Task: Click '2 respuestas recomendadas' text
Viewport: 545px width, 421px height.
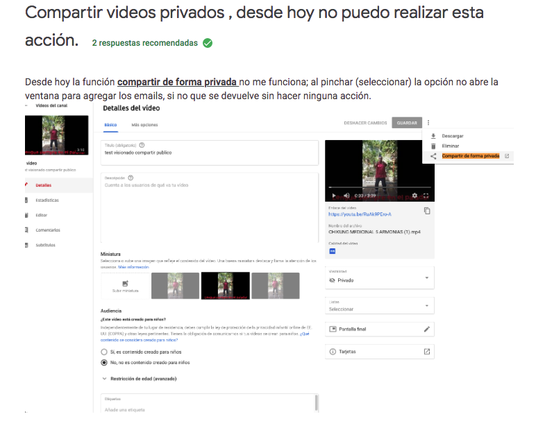Action: tap(145, 43)
